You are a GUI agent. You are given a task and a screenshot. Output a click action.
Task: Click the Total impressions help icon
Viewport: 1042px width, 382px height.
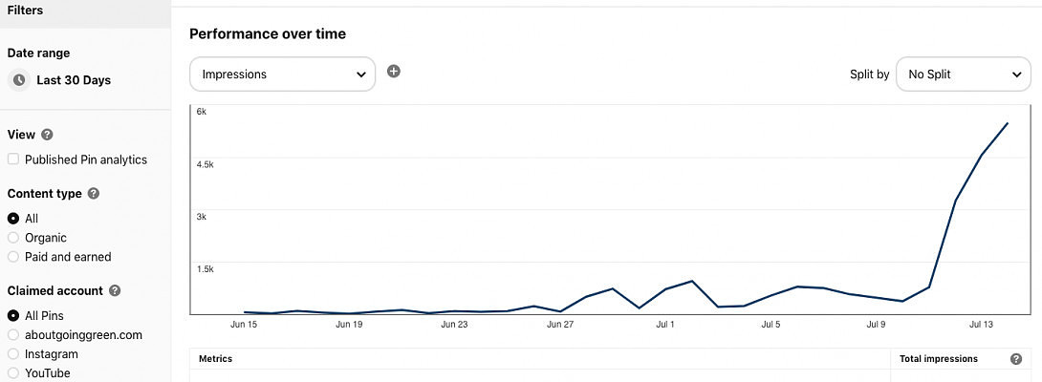click(1016, 359)
